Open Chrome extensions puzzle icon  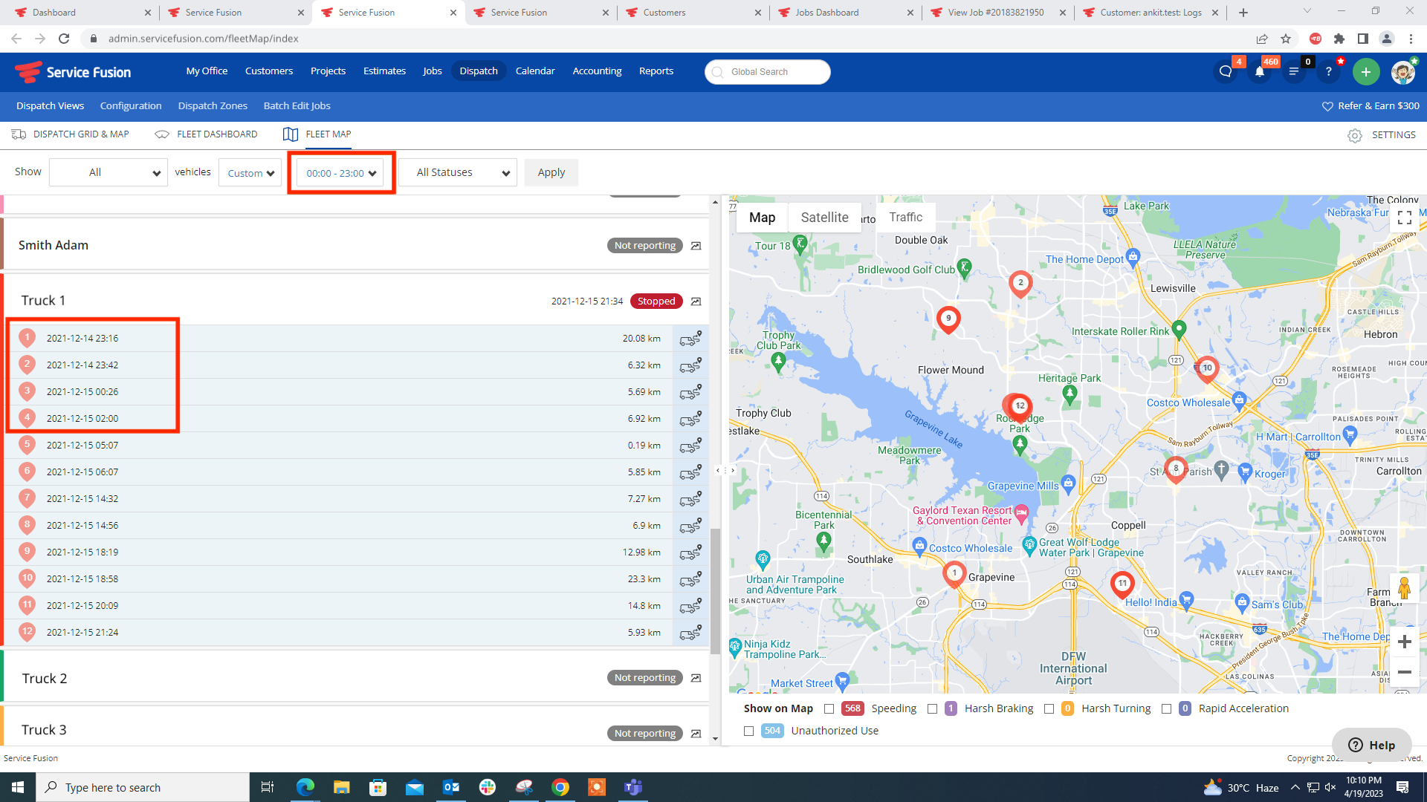(x=1339, y=39)
